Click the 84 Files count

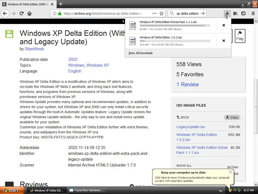233,167
